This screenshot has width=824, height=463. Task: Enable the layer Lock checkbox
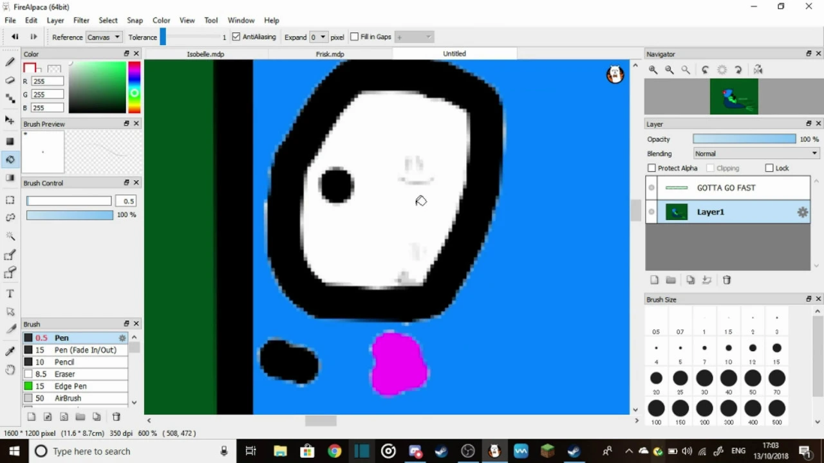(x=769, y=168)
